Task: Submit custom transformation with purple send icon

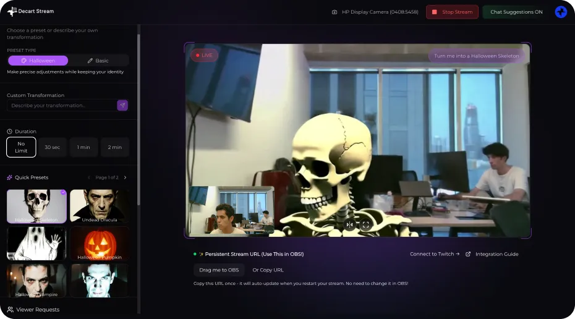Action: pyautogui.click(x=122, y=106)
